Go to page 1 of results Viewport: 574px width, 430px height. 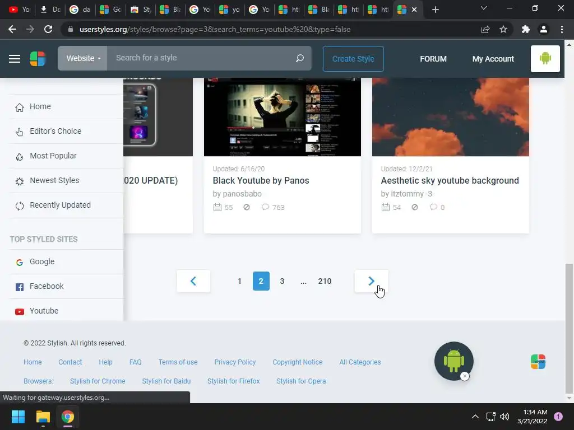(239, 281)
